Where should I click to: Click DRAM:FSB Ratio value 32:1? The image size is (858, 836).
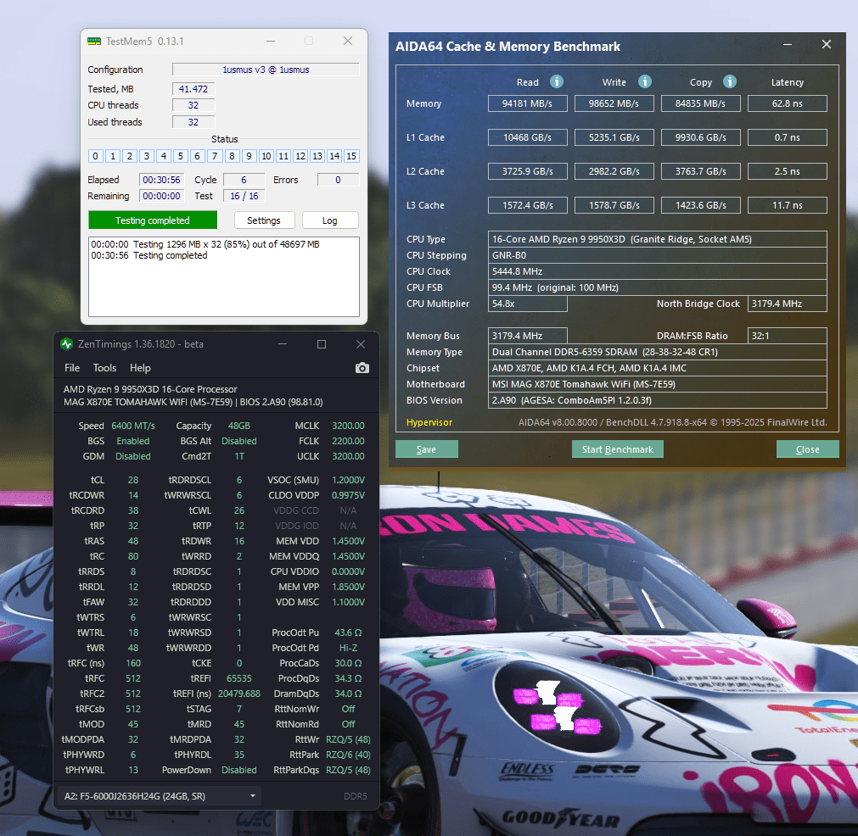coord(787,336)
